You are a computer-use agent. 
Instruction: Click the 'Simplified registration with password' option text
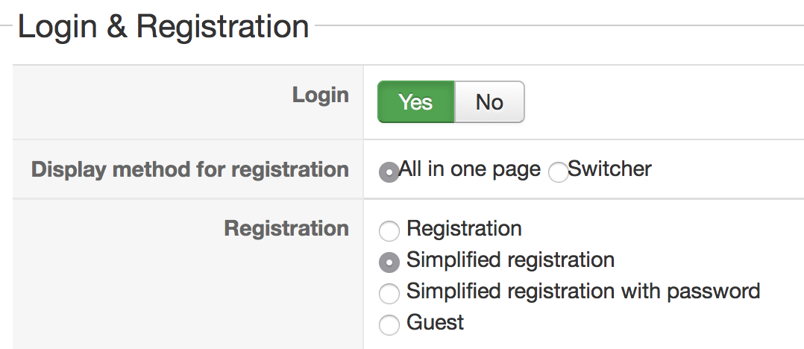583,291
